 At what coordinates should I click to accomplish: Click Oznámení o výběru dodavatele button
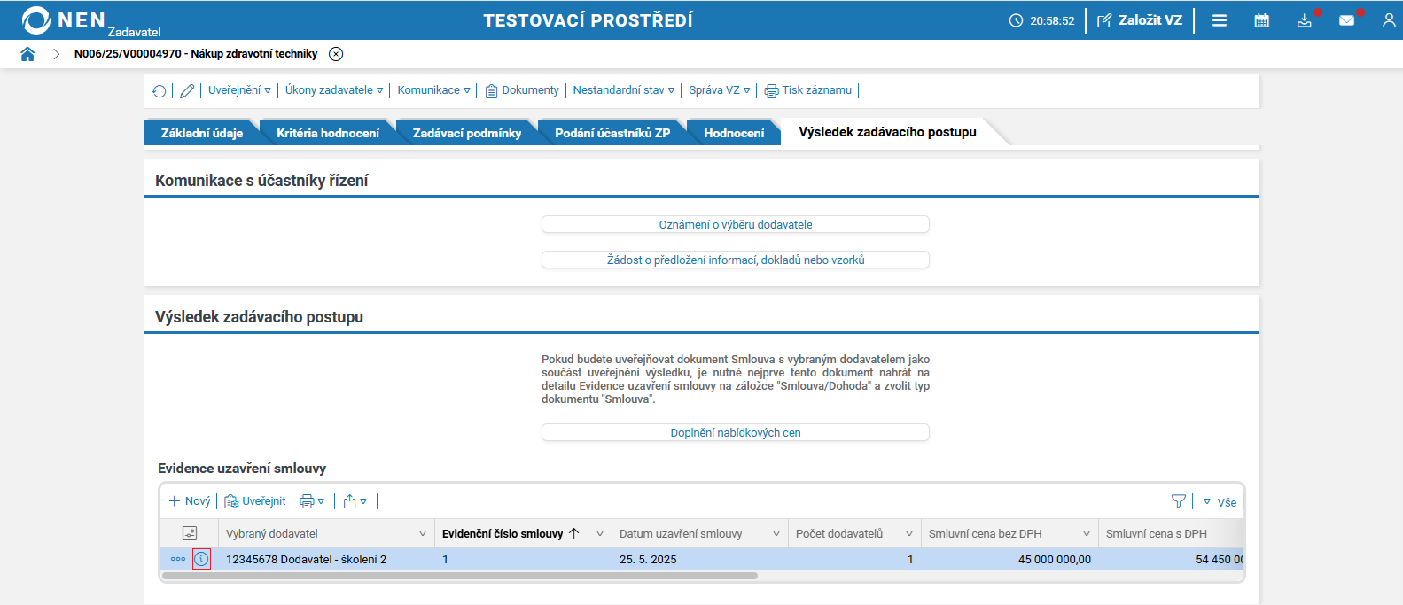pyautogui.click(x=736, y=224)
